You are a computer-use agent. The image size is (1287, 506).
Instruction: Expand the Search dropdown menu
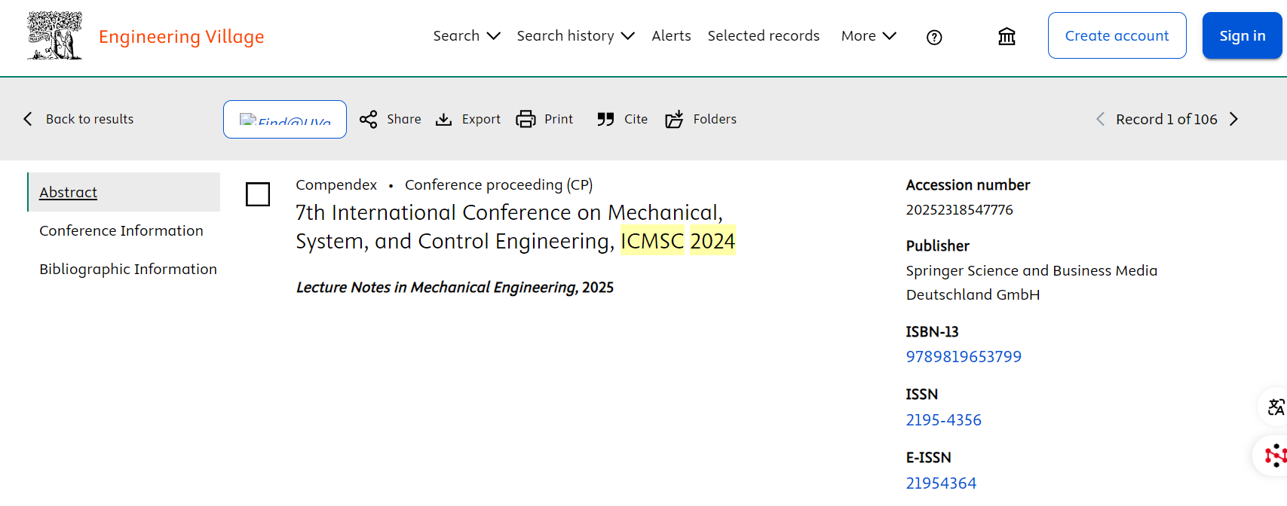tap(467, 35)
